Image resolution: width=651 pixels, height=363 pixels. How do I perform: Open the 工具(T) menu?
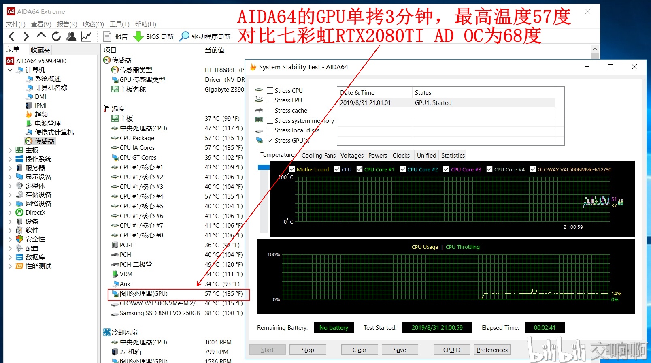point(120,24)
